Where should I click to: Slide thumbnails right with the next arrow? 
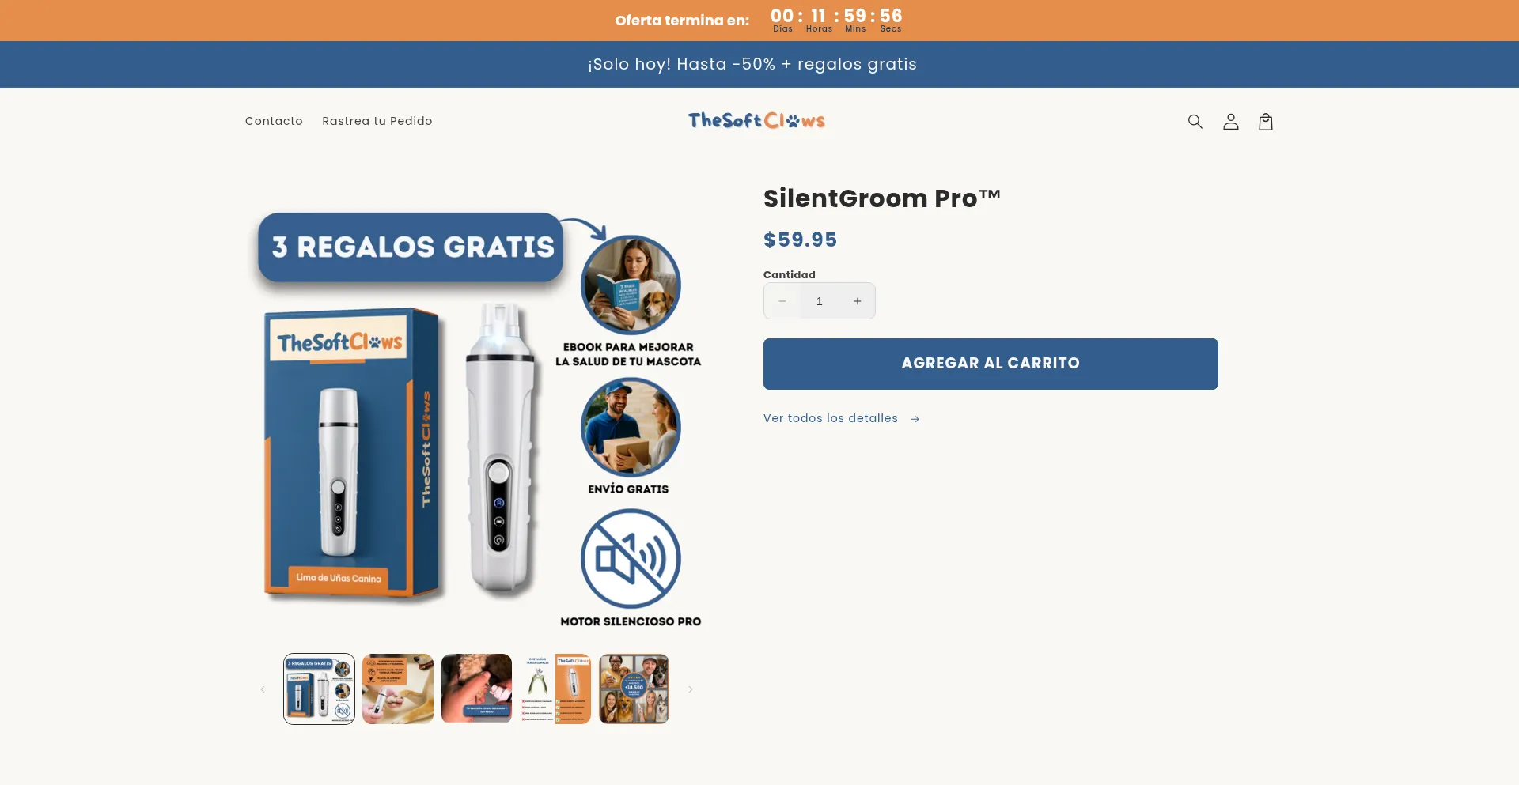690,689
